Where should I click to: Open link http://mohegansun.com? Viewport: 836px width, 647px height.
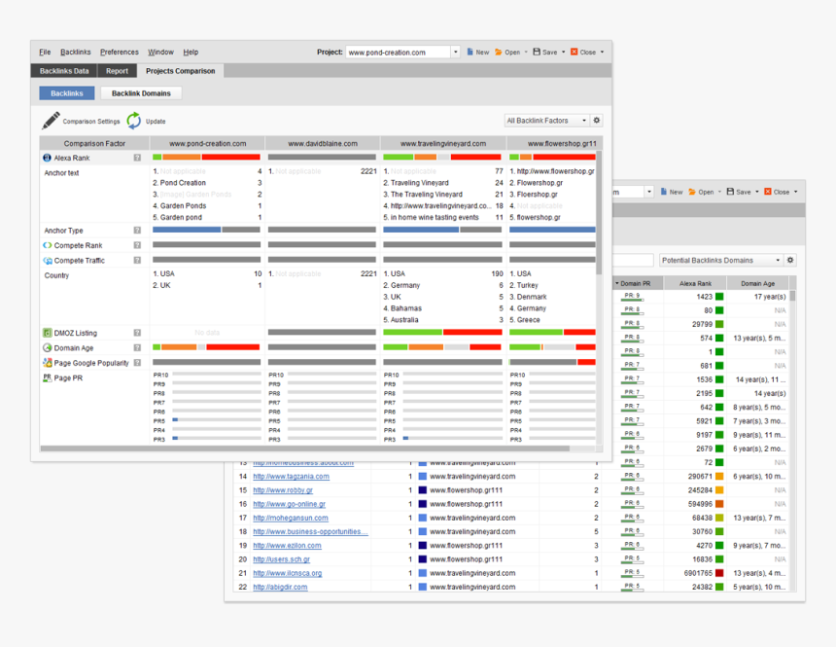coord(291,518)
